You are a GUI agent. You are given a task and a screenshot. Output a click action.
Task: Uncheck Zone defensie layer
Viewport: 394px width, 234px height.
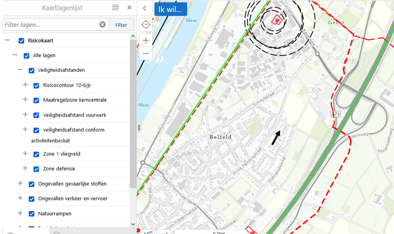[x=36, y=169]
